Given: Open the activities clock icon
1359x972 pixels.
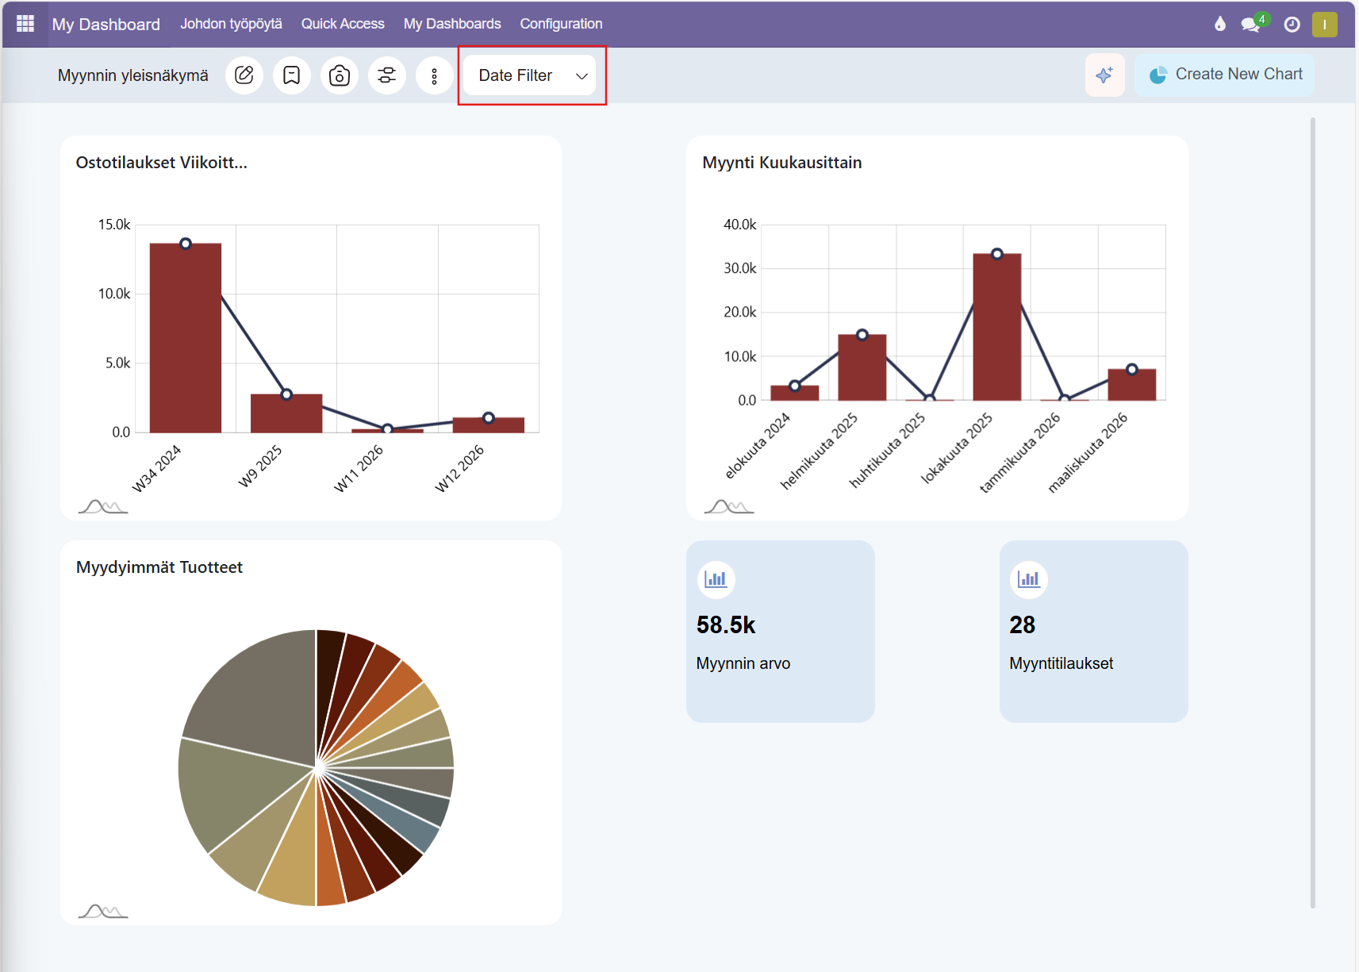Looking at the screenshot, I should [x=1292, y=25].
